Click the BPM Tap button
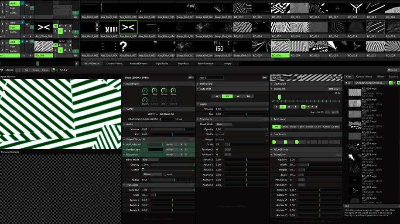Viewport: 400px width, 224px height. (26, 70)
